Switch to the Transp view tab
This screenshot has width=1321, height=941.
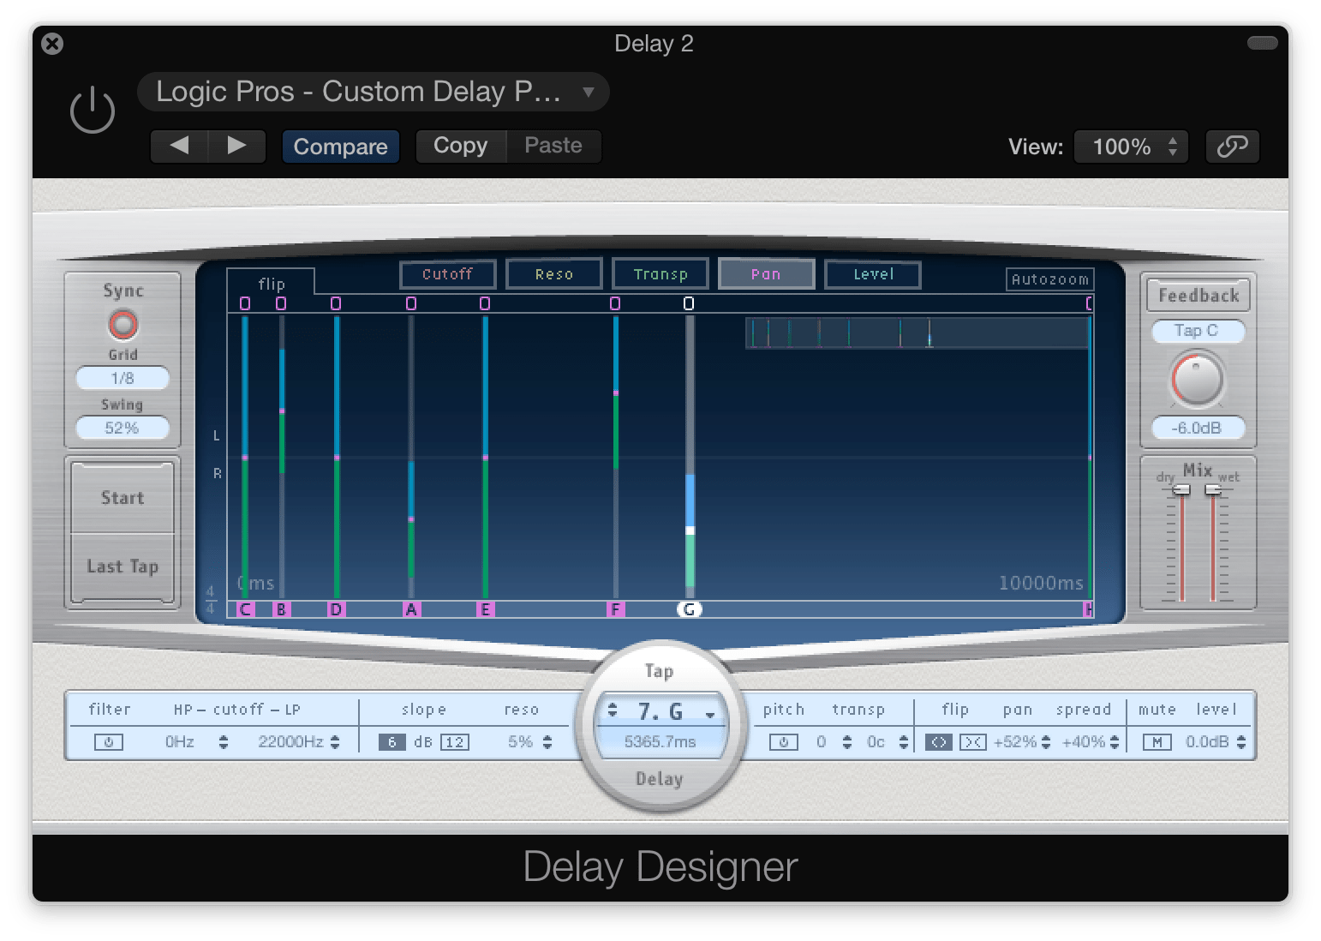tap(660, 273)
